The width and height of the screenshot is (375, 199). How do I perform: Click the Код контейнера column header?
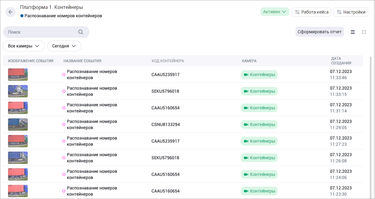[x=168, y=61]
